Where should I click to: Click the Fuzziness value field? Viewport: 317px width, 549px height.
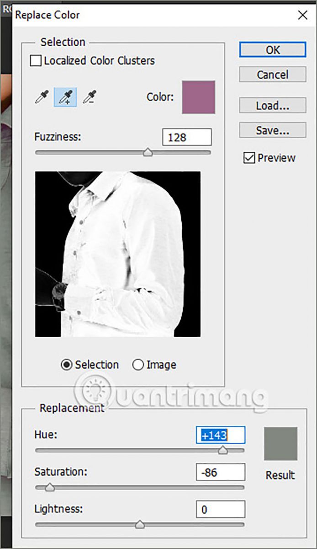tap(187, 137)
